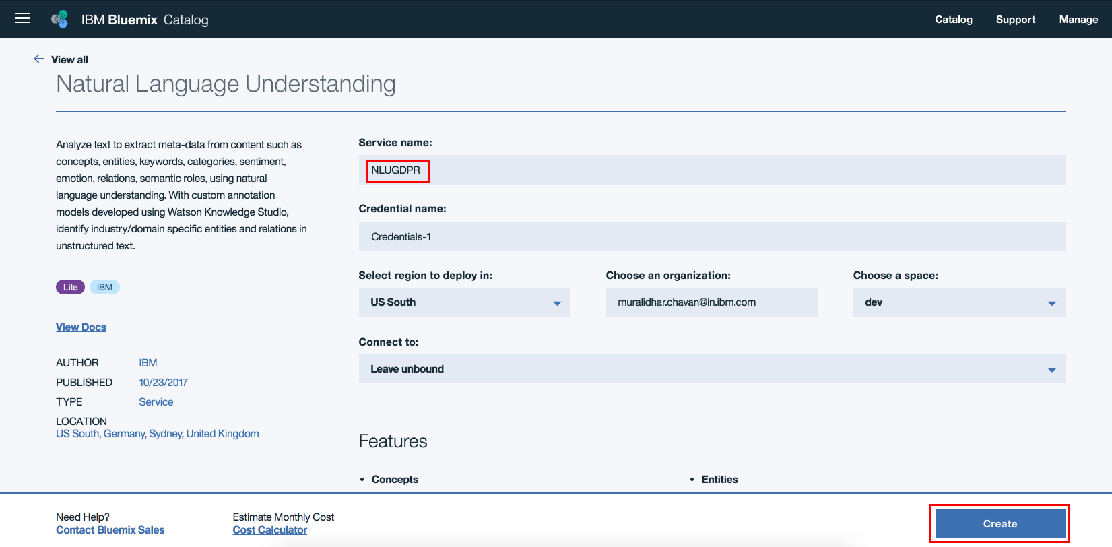This screenshot has height=547, width=1112.
Task: Open the Manage menu item
Action: [1078, 20]
